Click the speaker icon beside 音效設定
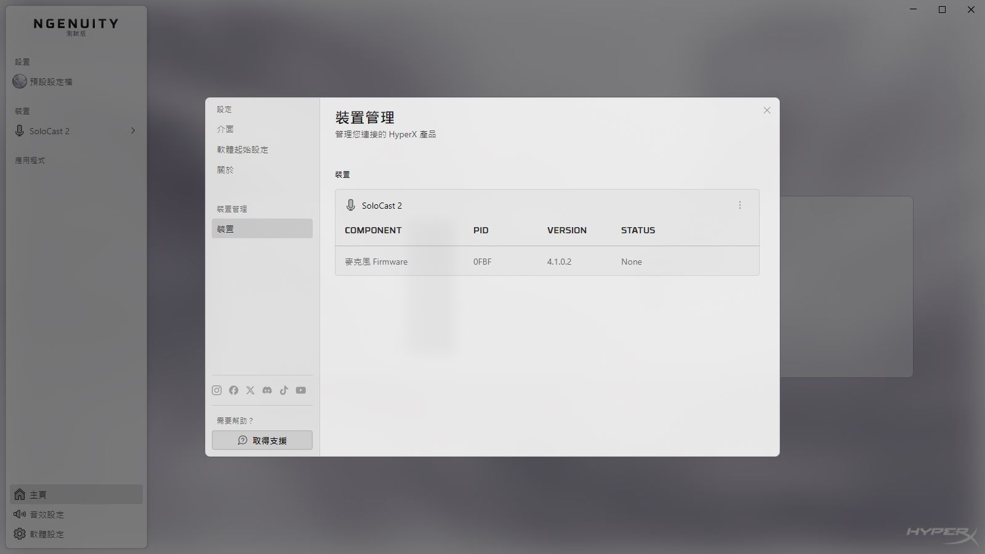Screen dimensions: 985x554 [20, 514]
